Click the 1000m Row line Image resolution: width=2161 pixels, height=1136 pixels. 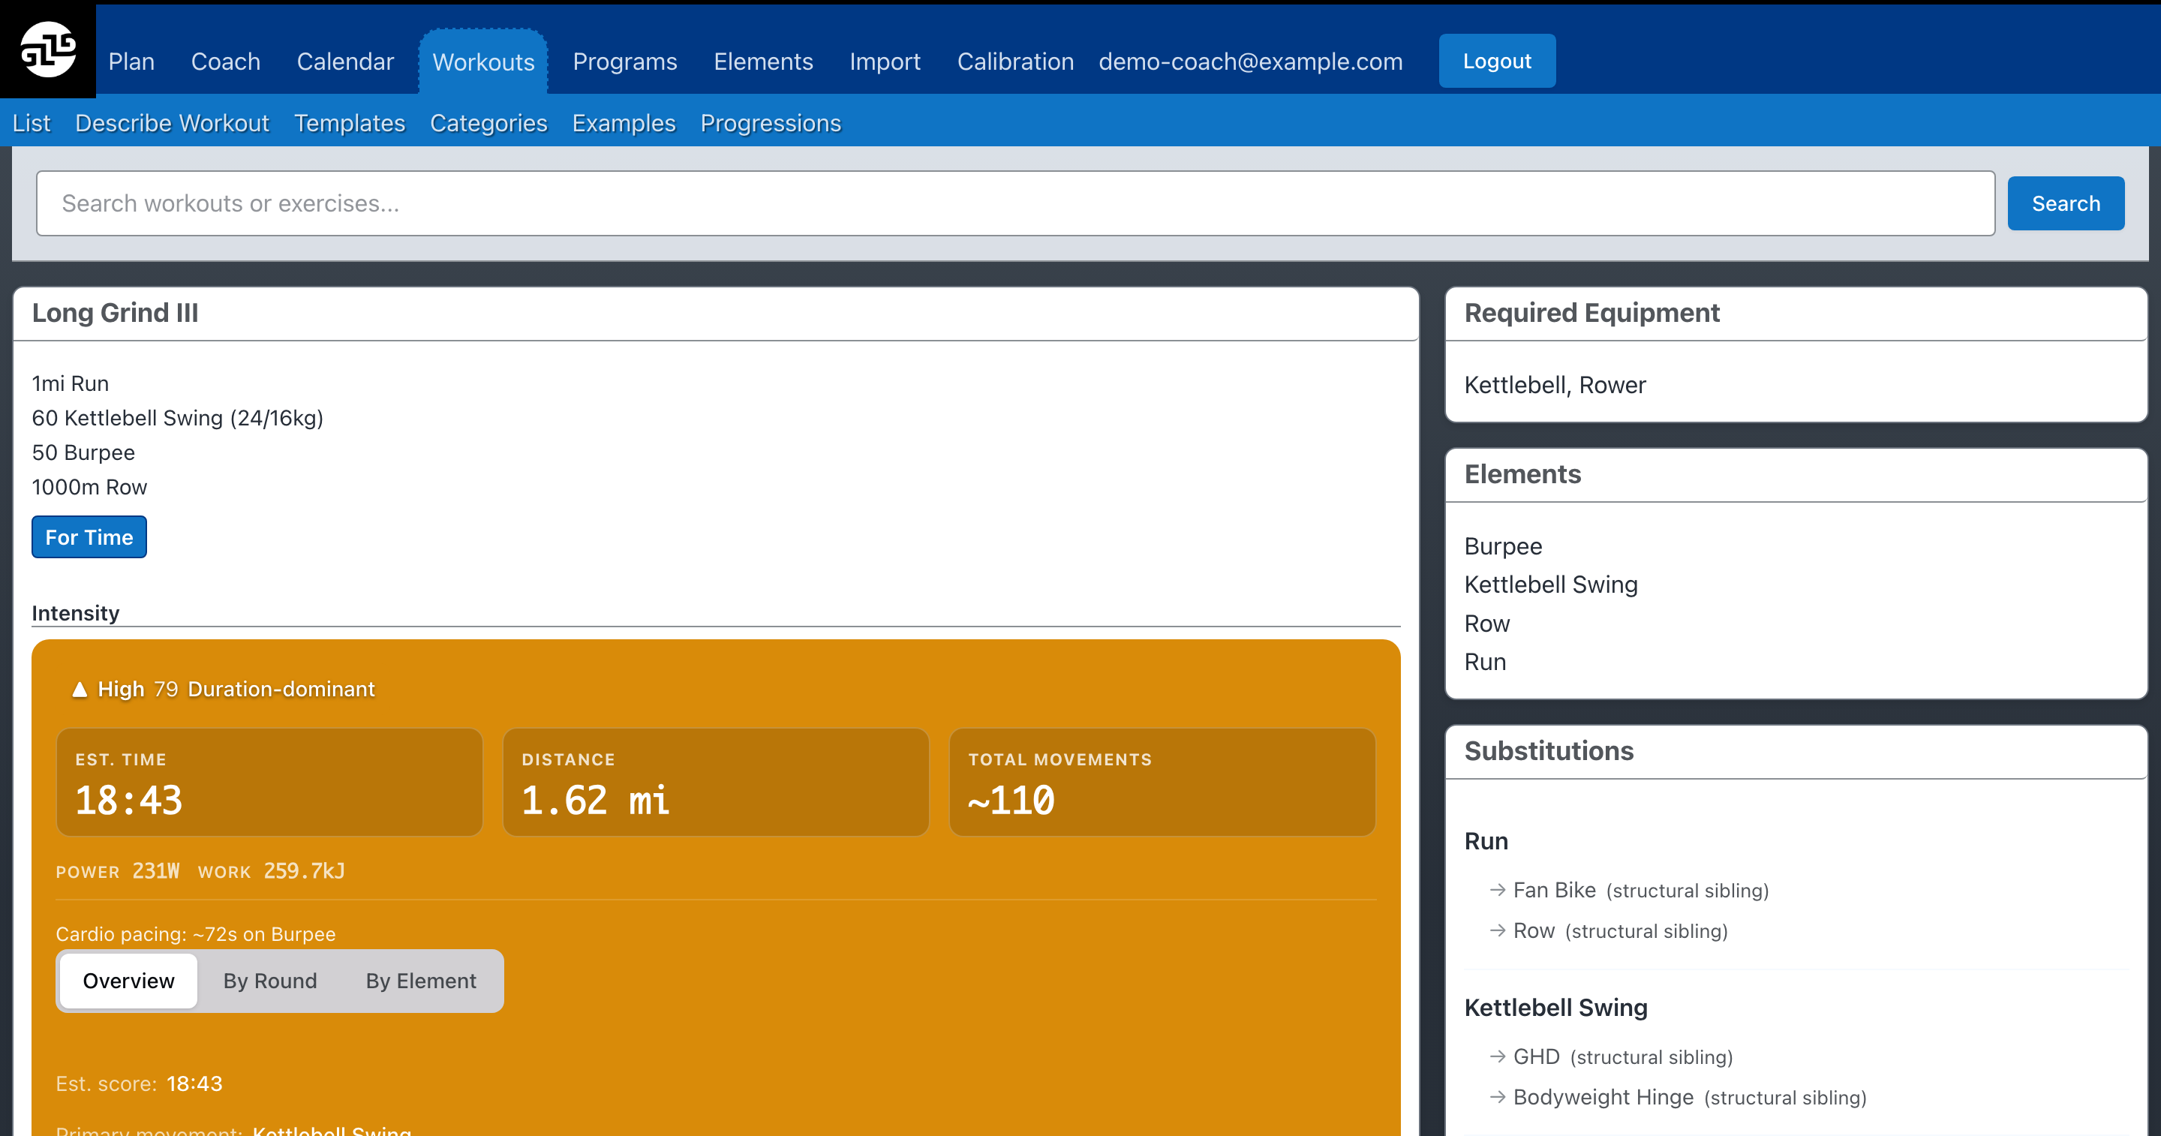89,488
